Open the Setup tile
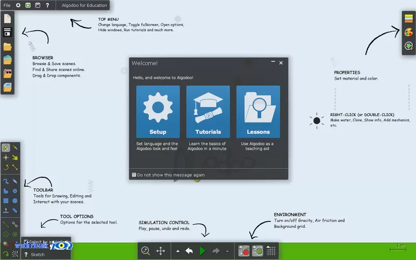 pos(158,112)
